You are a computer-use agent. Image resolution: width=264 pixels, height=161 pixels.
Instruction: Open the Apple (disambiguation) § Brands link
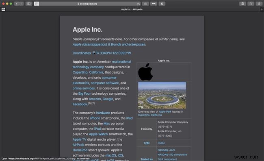click(109, 44)
